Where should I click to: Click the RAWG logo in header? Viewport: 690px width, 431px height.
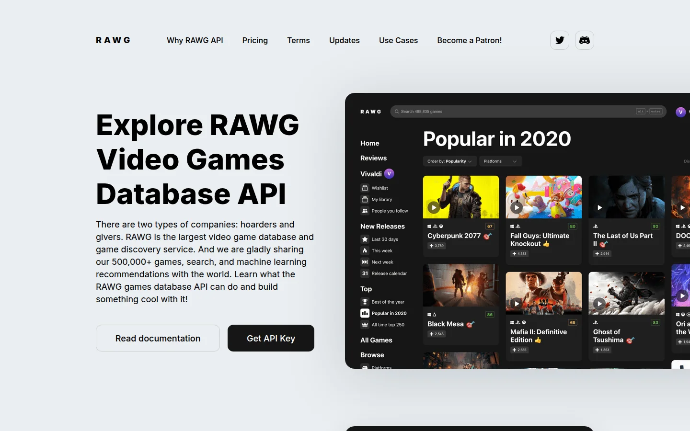pos(113,40)
